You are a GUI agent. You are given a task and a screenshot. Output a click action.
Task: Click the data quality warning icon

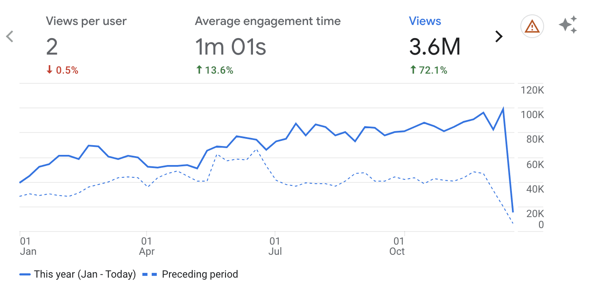point(532,26)
